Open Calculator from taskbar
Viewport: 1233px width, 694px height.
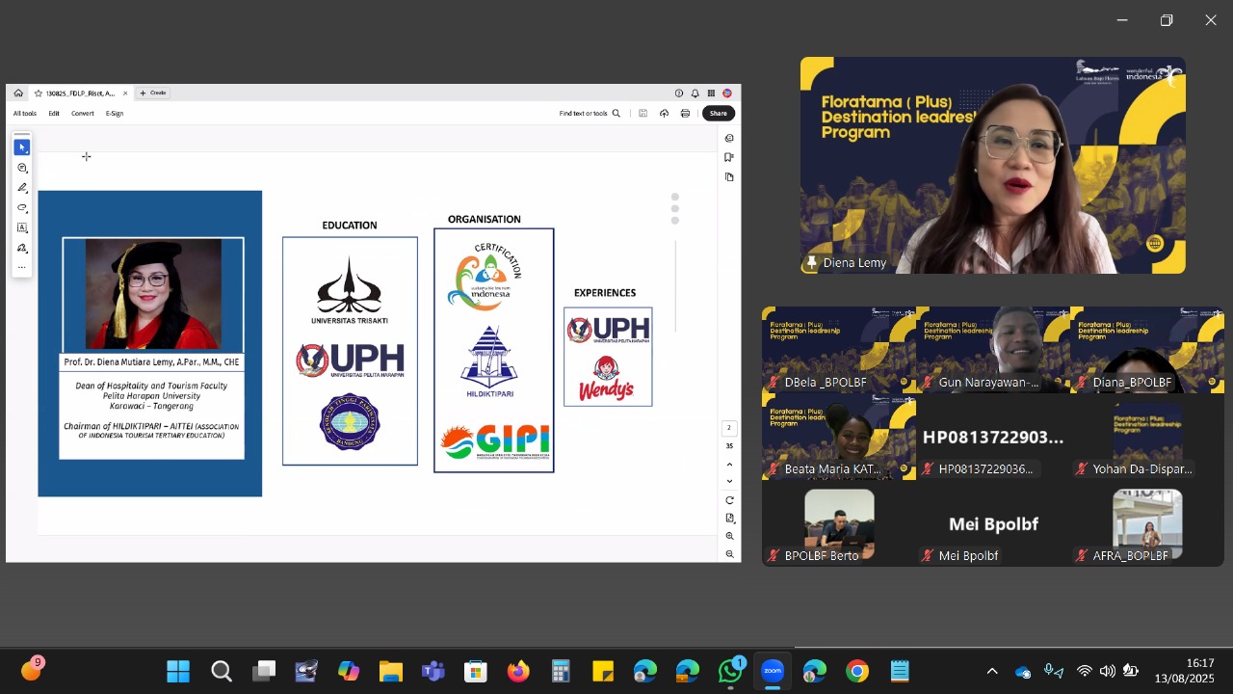click(x=561, y=671)
